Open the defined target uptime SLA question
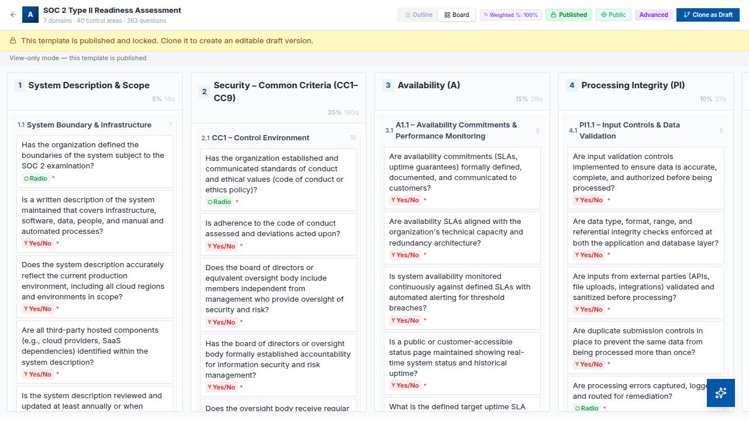Screen dimensions: 749x421 pyautogui.click(x=462, y=405)
